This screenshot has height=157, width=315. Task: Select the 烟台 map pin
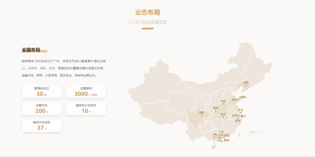240,97
